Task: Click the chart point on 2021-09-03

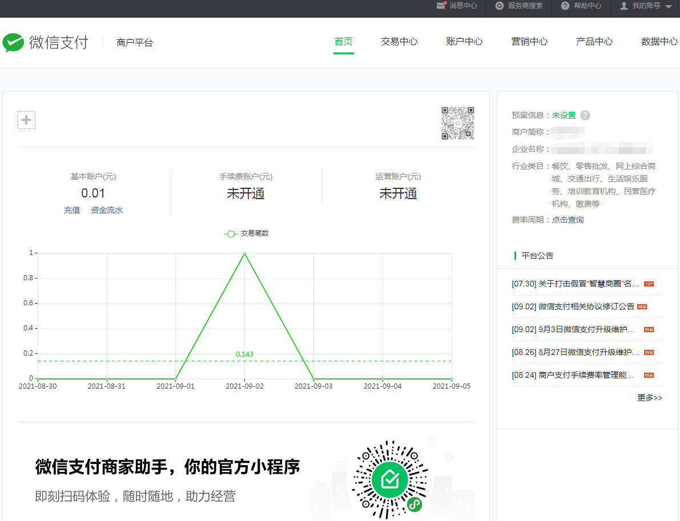Action: tap(313, 379)
